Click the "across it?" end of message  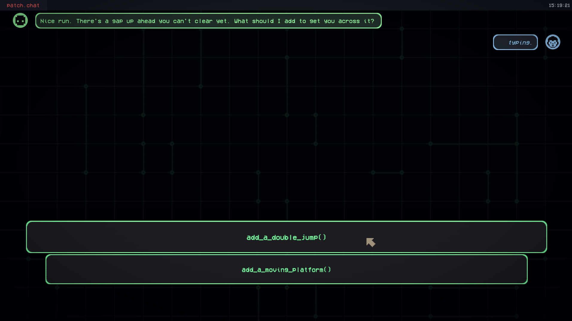tap(356, 21)
